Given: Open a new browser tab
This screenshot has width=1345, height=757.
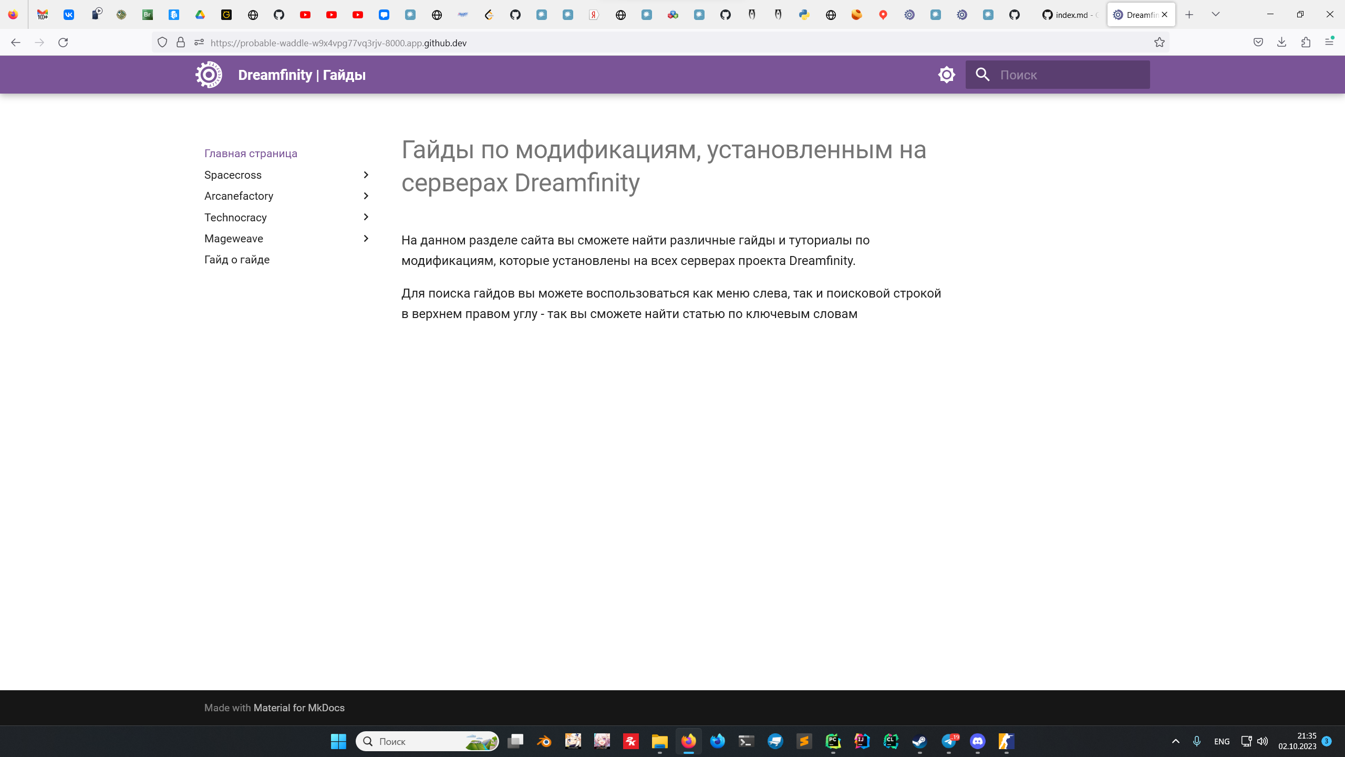Looking at the screenshot, I should click(1189, 15).
